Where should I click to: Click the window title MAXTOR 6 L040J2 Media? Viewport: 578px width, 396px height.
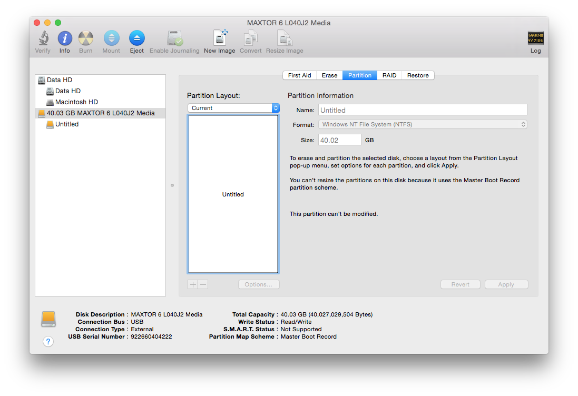289,23
